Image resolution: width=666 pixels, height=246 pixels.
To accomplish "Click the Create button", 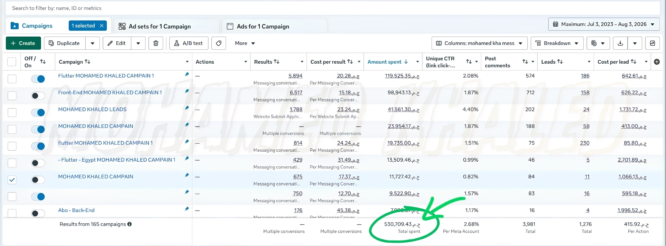I will [23, 43].
